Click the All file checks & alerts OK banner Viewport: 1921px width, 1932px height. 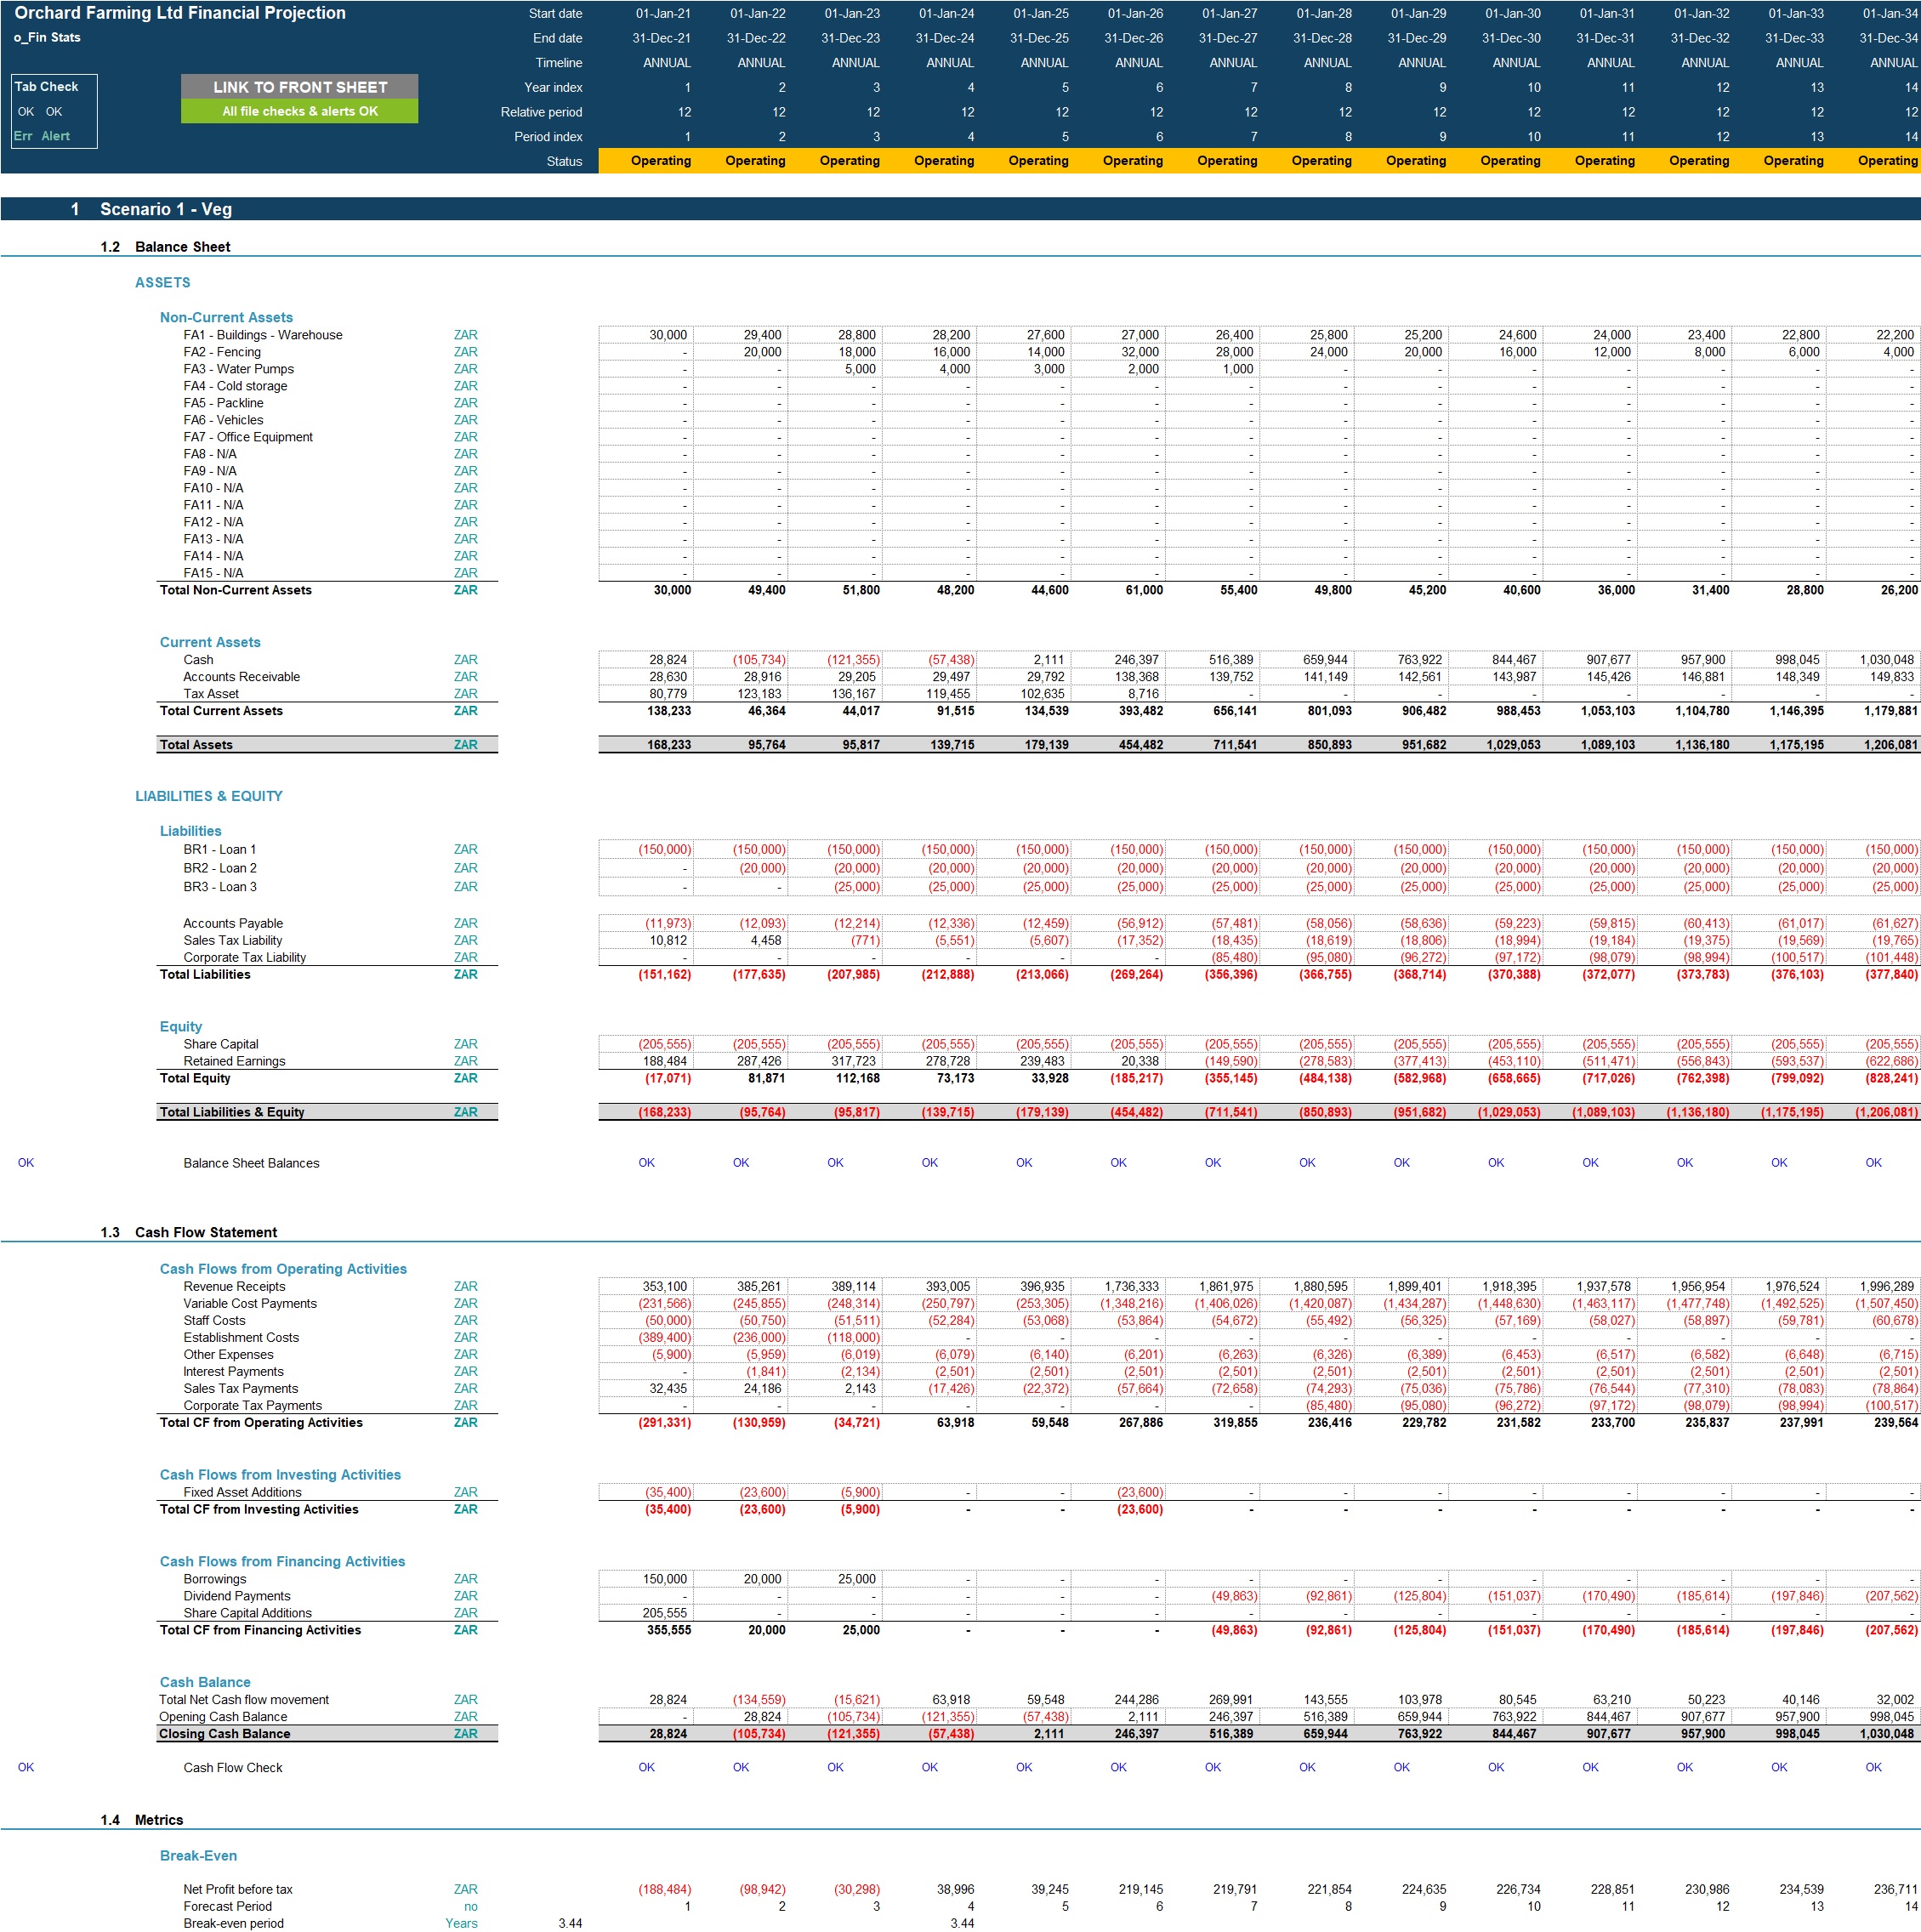pyautogui.click(x=300, y=111)
